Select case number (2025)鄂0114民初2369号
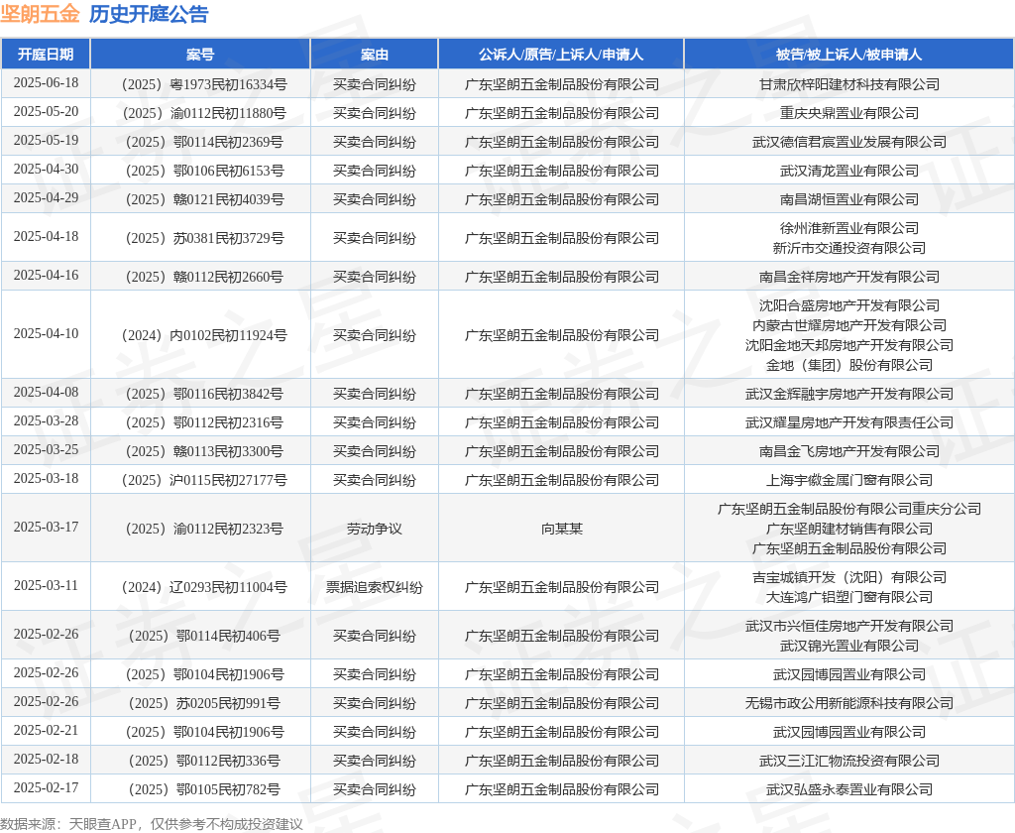This screenshot has height=833, width=1015. click(204, 143)
